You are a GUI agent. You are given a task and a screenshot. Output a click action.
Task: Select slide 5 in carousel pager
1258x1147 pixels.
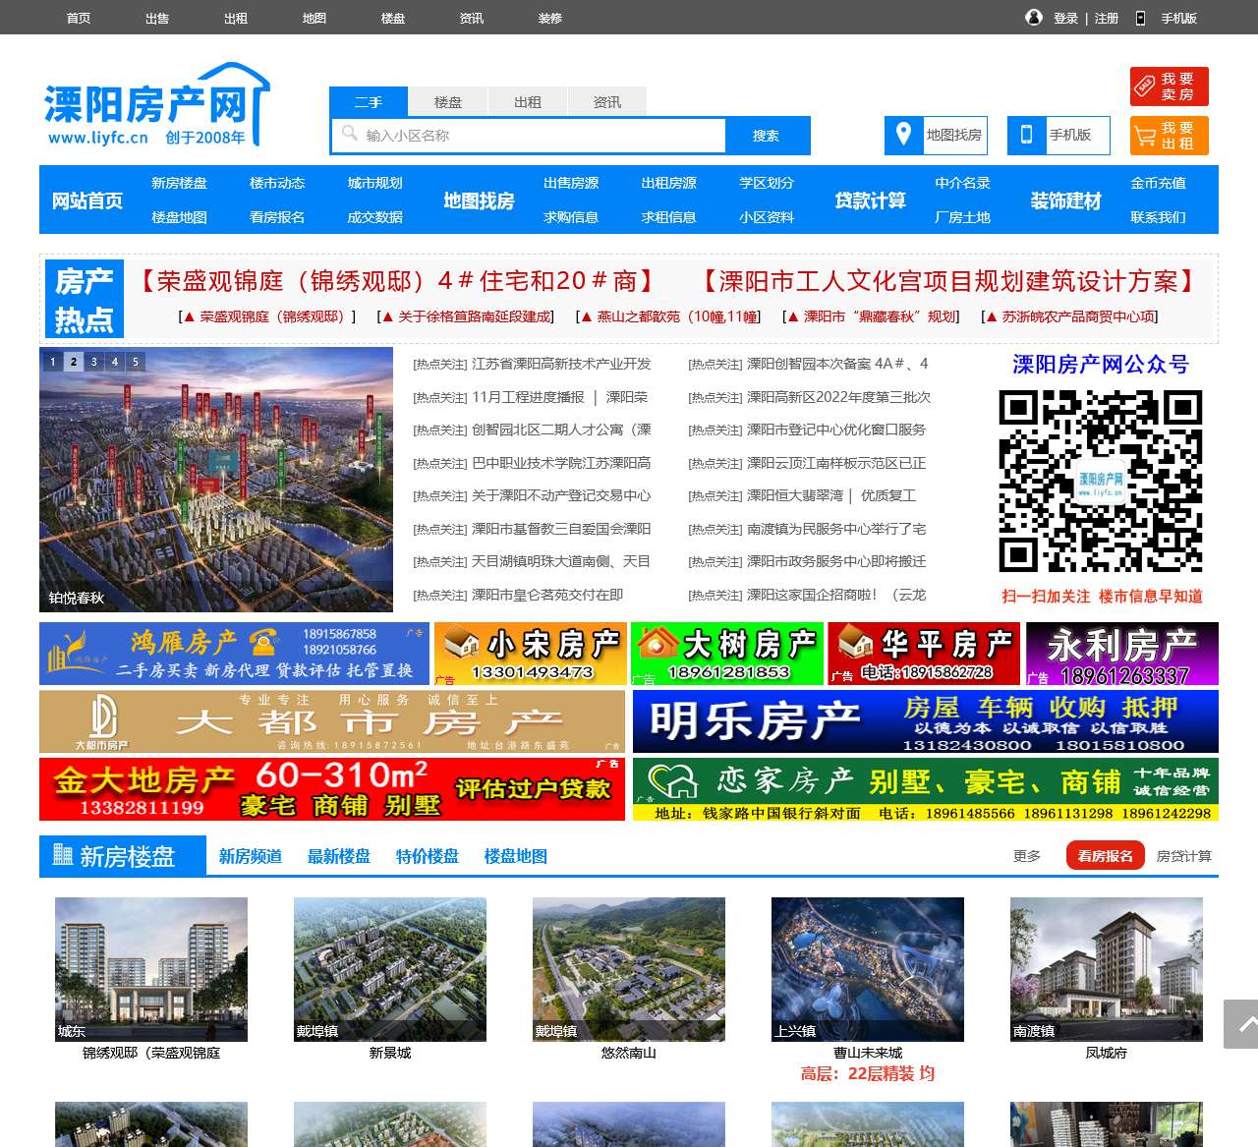pos(136,362)
